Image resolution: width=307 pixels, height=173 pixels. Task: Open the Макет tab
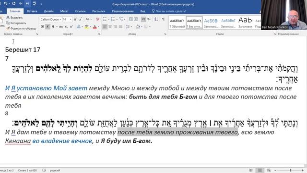[64, 11]
